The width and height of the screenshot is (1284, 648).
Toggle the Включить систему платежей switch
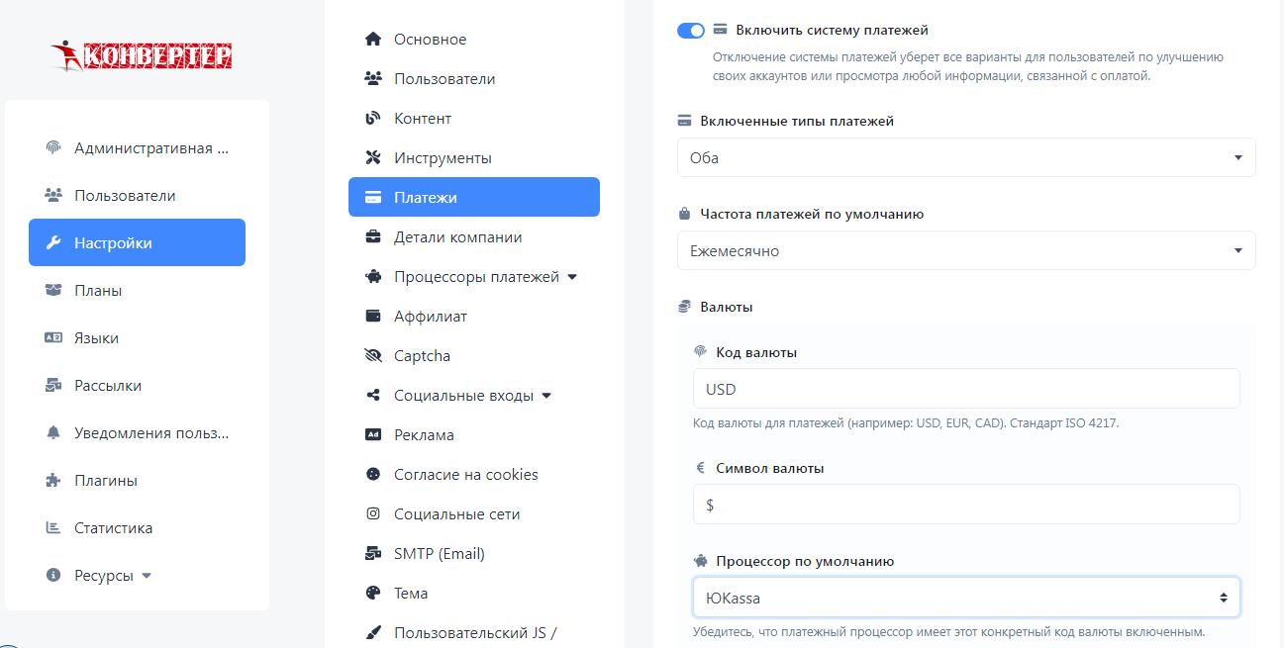coord(691,31)
